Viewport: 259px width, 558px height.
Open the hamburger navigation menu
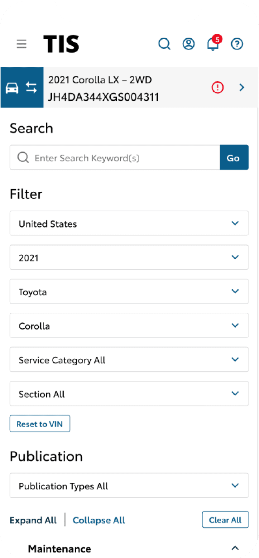pos(22,44)
